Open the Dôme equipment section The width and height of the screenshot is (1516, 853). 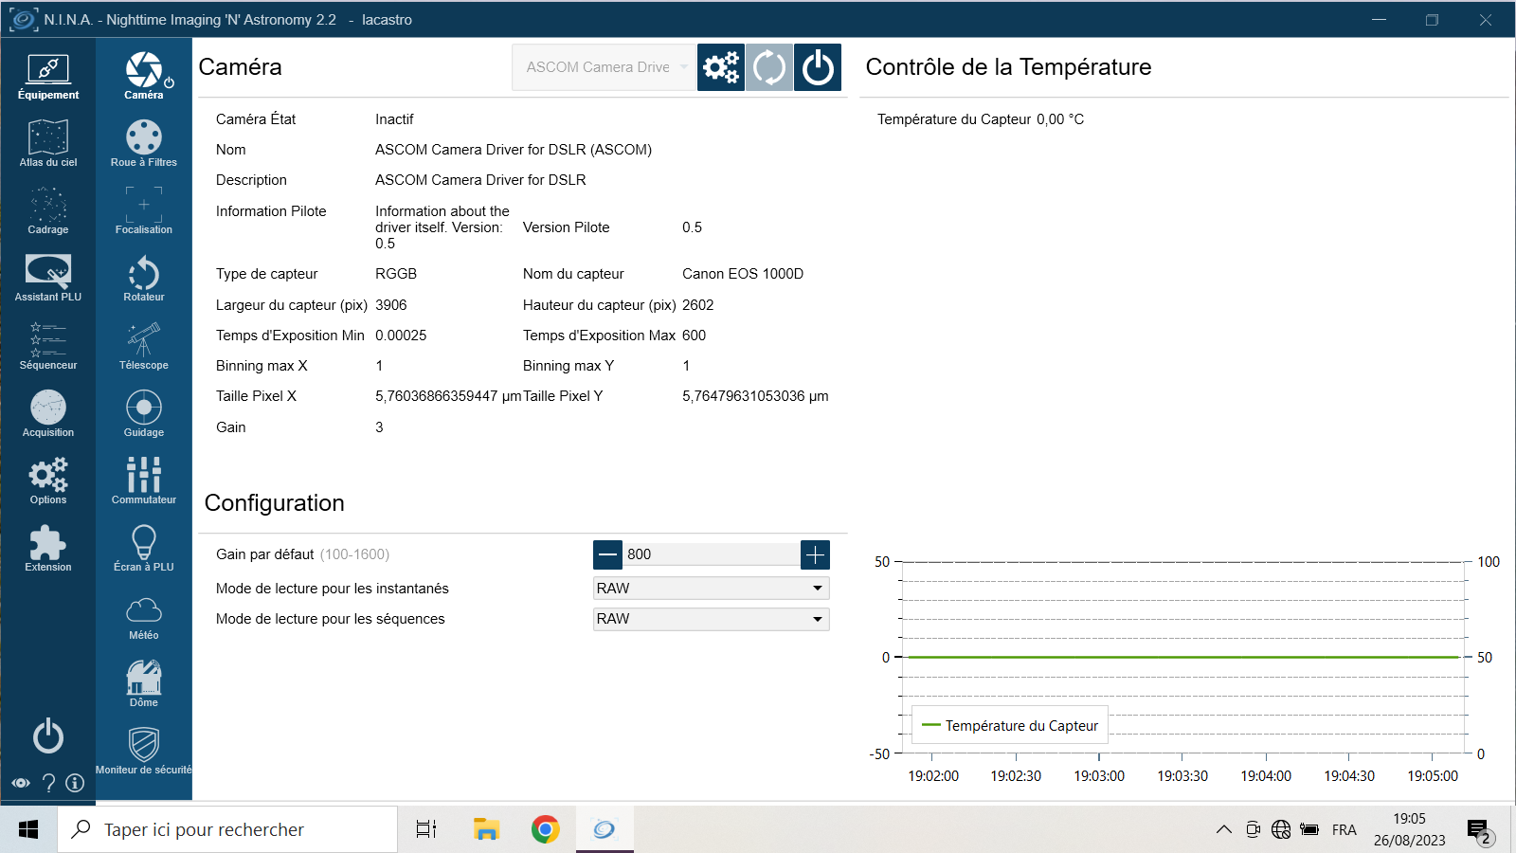[x=143, y=684]
